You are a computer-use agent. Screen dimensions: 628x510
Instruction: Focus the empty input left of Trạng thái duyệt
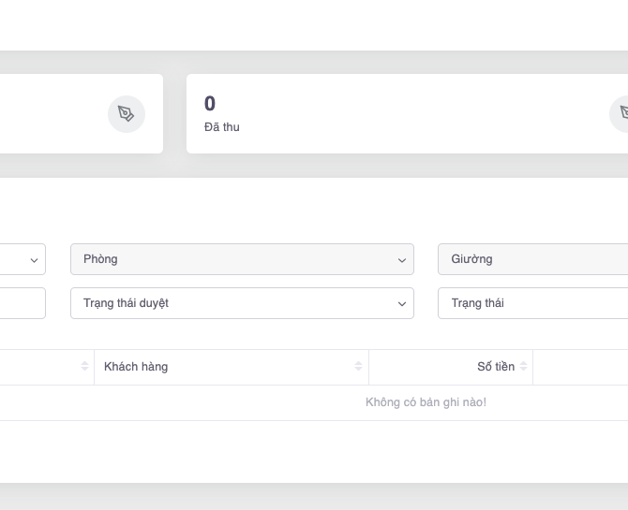point(21,303)
